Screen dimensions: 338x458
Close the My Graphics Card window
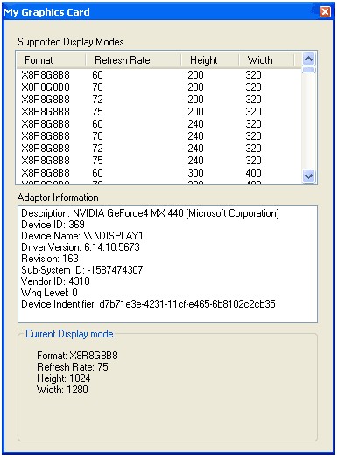click(x=325, y=12)
